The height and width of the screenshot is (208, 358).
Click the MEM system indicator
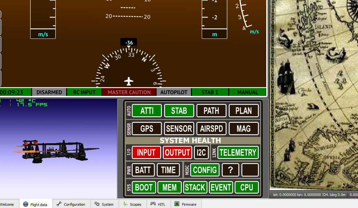coord(169,187)
